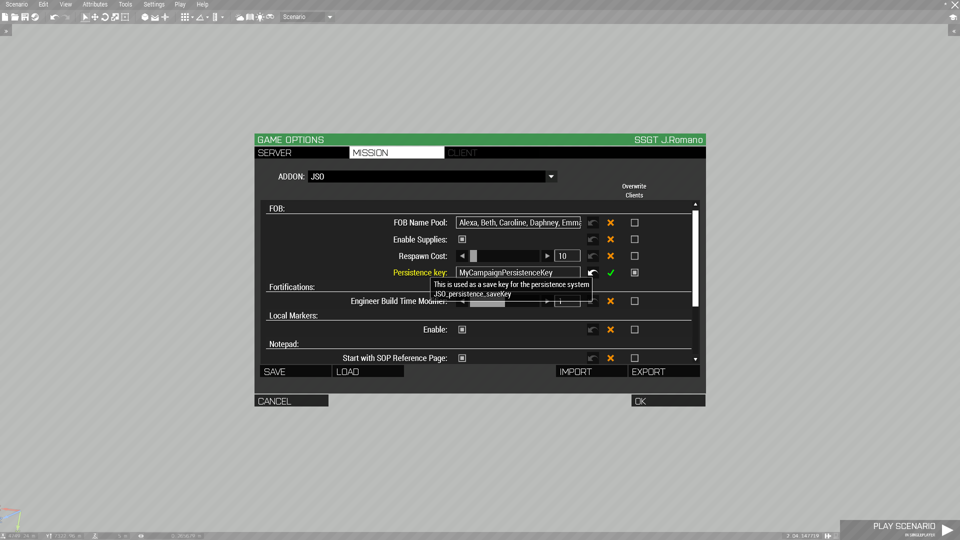The width and height of the screenshot is (960, 540).
Task: Select the rotation widget tool
Action: 105,17
